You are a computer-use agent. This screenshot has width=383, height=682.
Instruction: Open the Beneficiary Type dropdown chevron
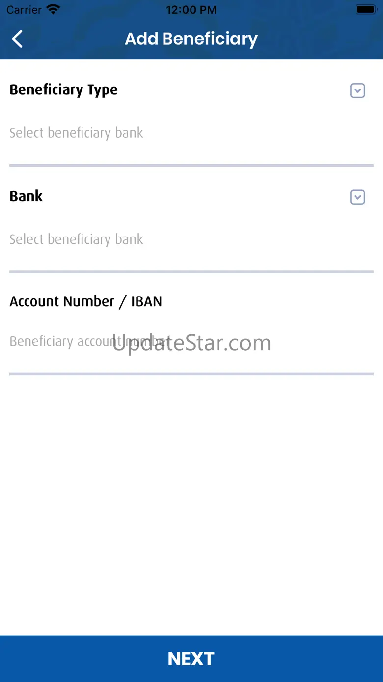[357, 90]
